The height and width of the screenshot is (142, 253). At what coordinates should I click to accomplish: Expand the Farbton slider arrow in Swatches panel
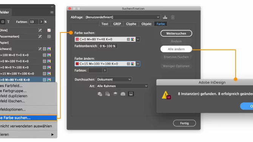41,22
